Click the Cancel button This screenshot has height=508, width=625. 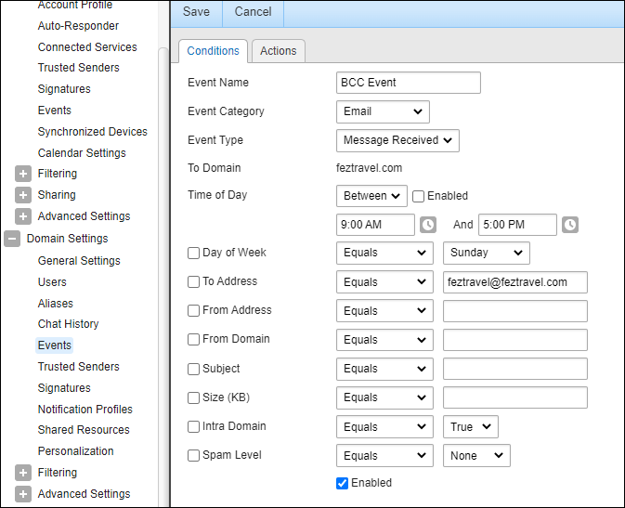point(254,12)
